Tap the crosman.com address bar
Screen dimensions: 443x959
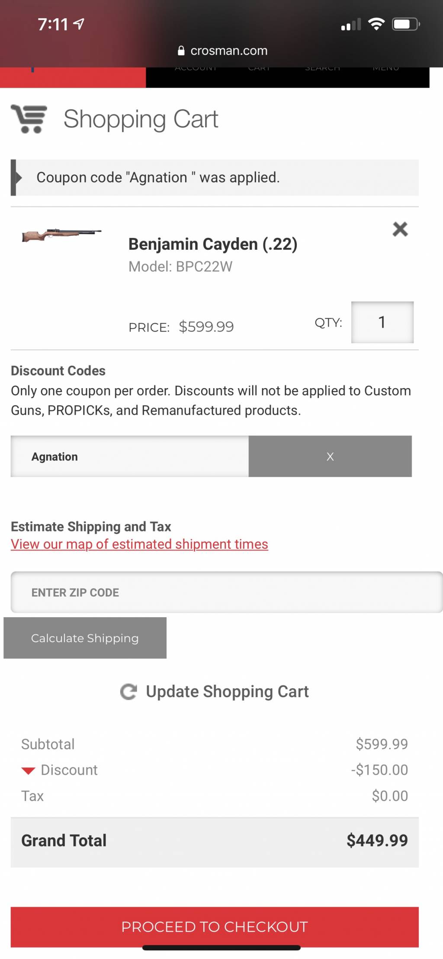(222, 51)
